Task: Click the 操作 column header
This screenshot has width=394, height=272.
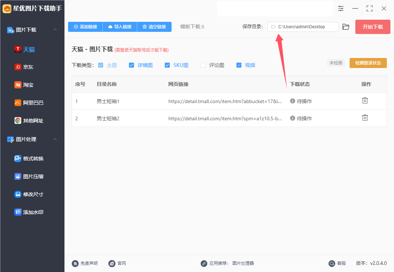Action: coord(366,84)
